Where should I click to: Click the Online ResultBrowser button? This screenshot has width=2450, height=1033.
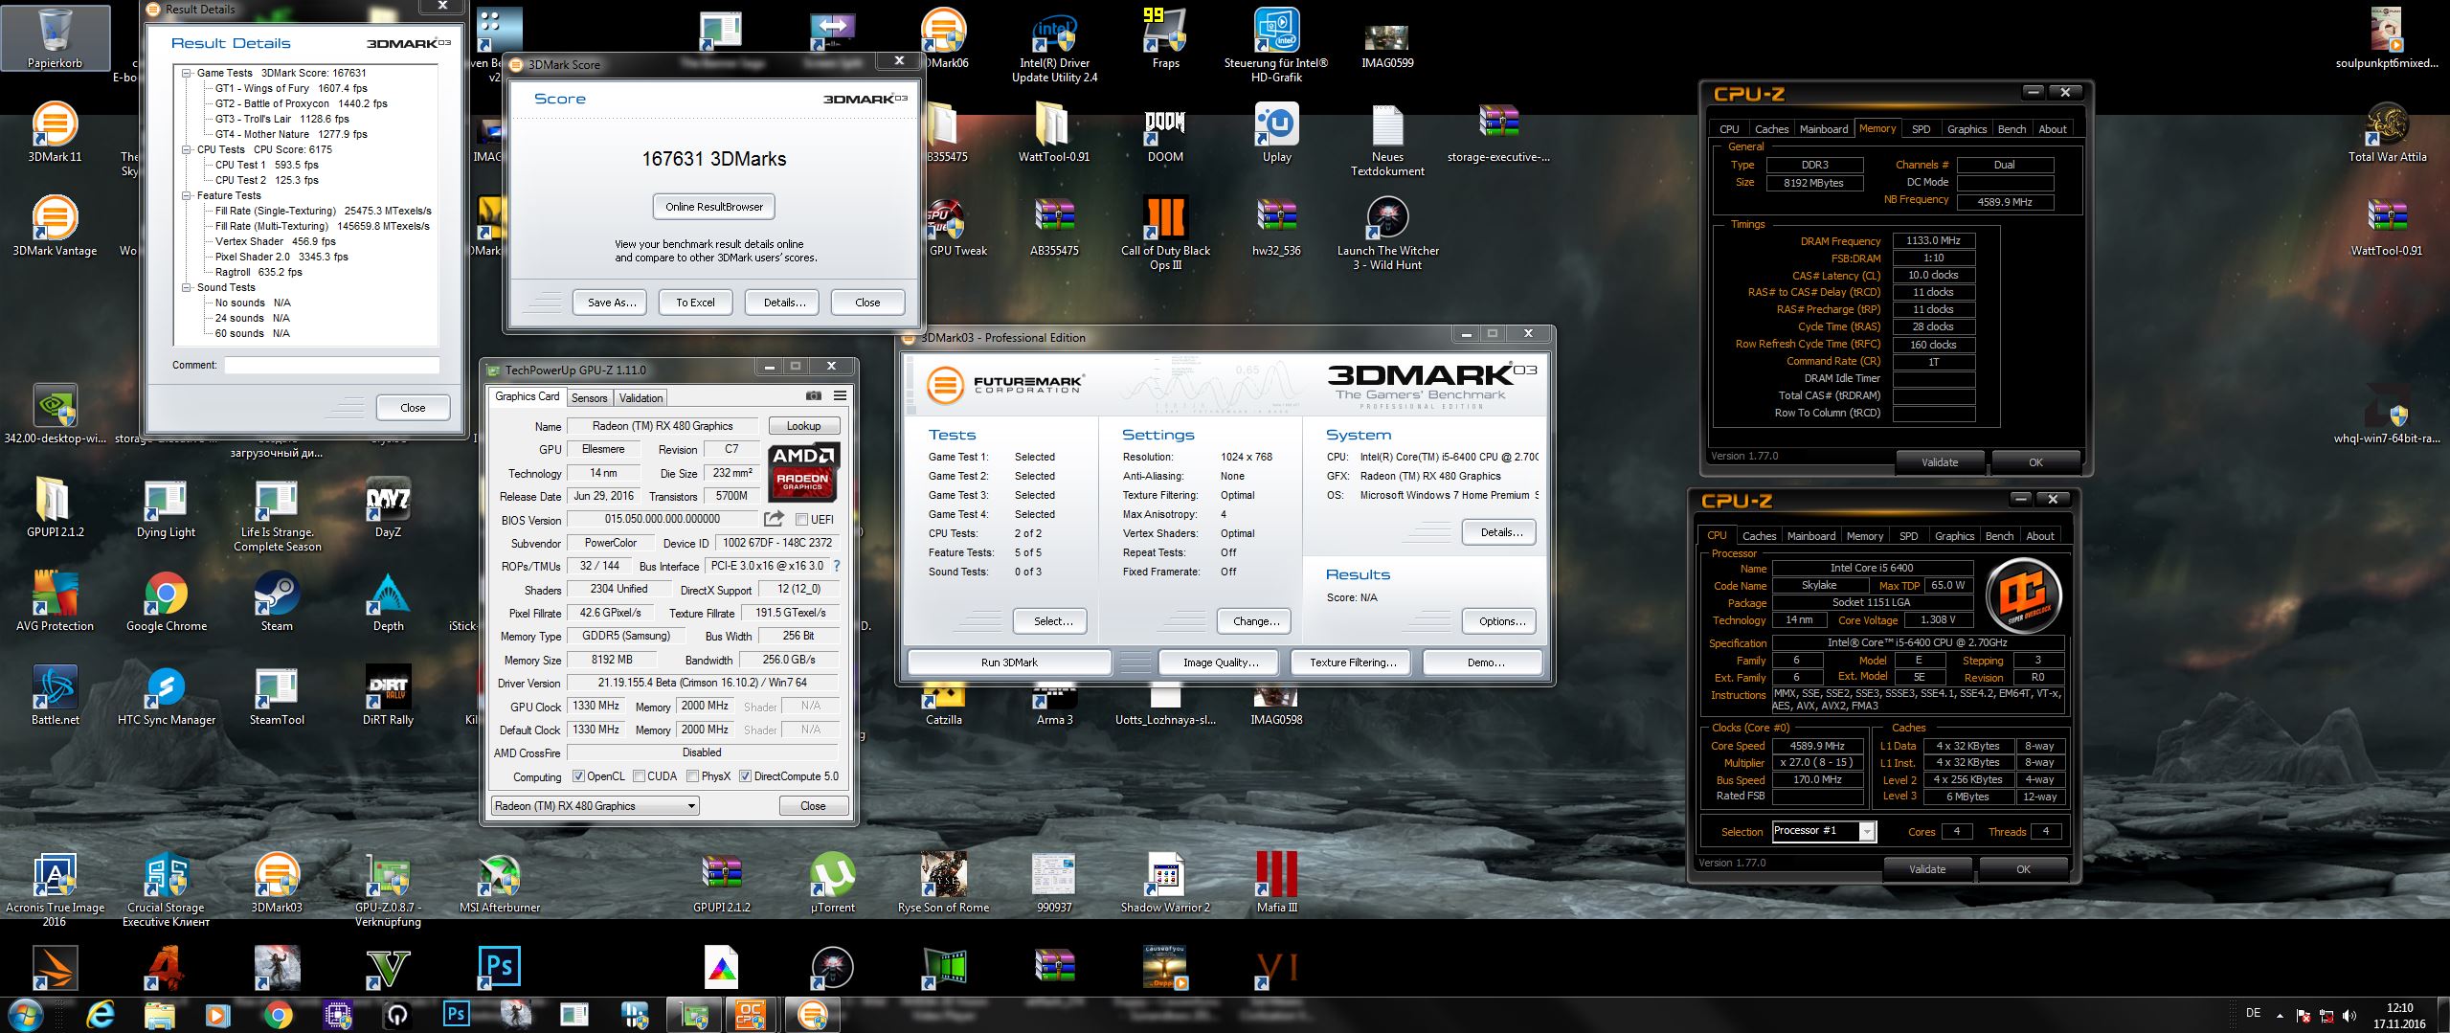(714, 207)
